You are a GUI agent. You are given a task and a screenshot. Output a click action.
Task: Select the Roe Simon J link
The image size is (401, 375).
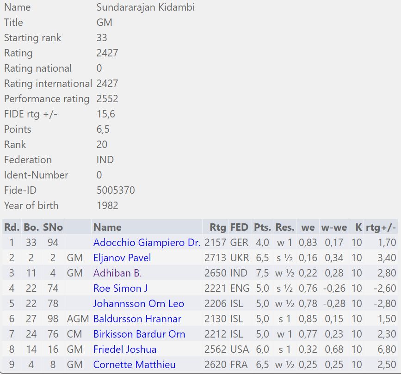click(120, 288)
